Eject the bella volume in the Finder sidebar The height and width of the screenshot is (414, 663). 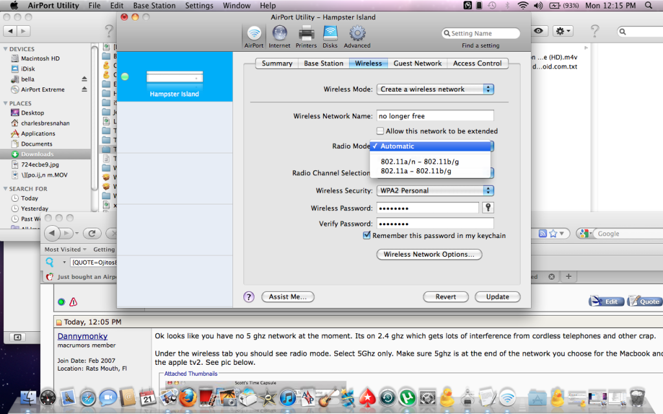pyautogui.click(x=84, y=79)
